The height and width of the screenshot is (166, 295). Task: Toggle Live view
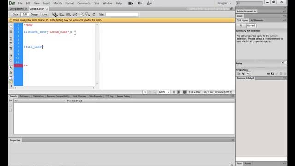coord(44,14)
